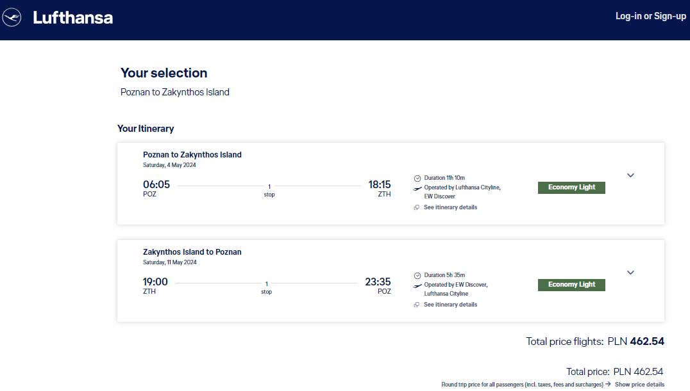Click the Round trip price for all passengers note
The height and width of the screenshot is (391, 690).
(x=523, y=385)
